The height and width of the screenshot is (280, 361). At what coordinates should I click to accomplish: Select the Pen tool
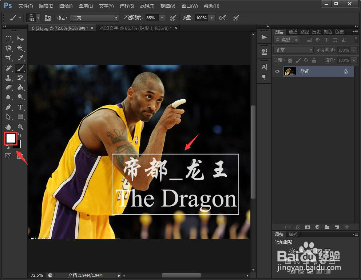click(8, 107)
